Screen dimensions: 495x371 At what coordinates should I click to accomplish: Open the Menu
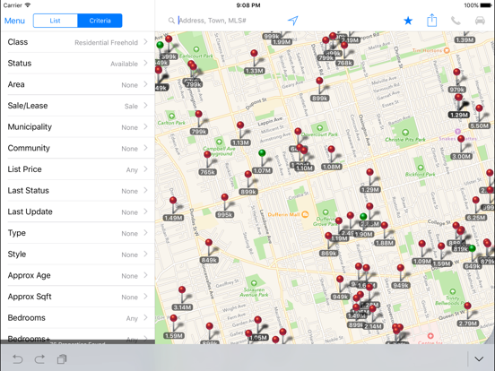[14, 21]
